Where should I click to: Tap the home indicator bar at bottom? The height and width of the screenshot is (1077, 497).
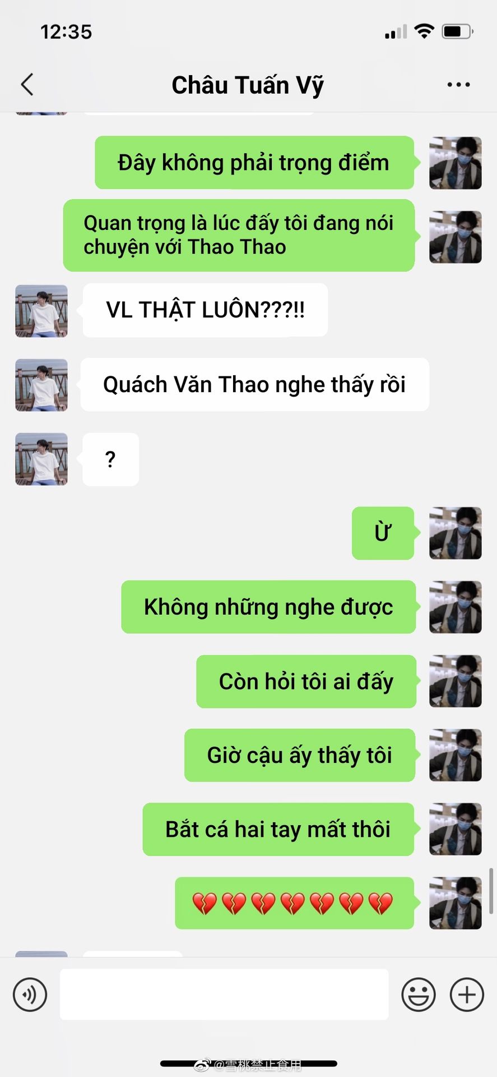click(249, 1063)
